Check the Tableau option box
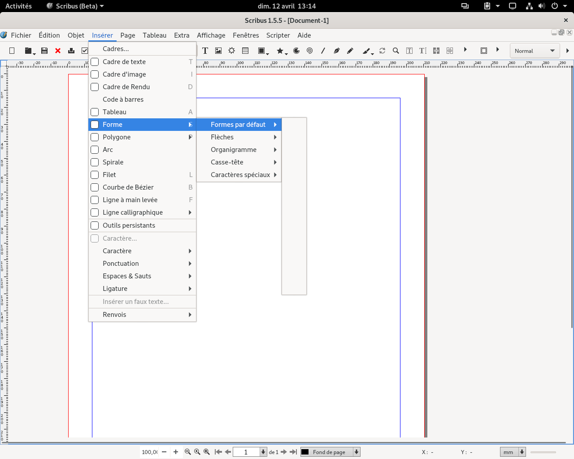Screen dimensions: 574x459 94,112
